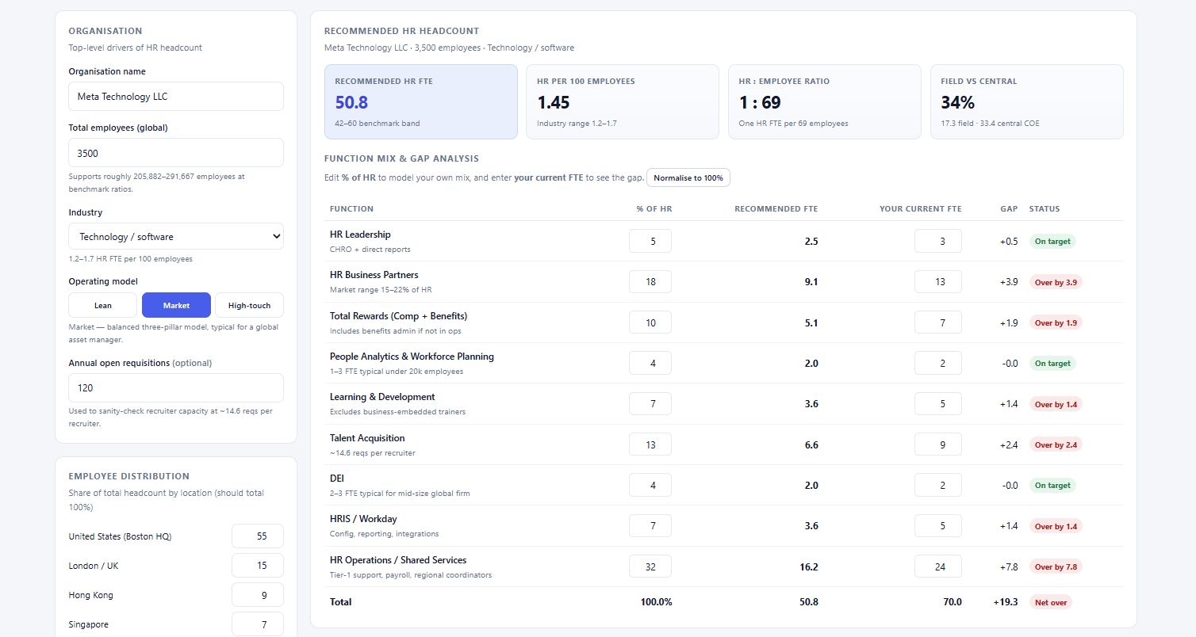Edit HRIS / Workday % of HR field
Viewport: 1196px width, 637px height.
click(x=650, y=526)
